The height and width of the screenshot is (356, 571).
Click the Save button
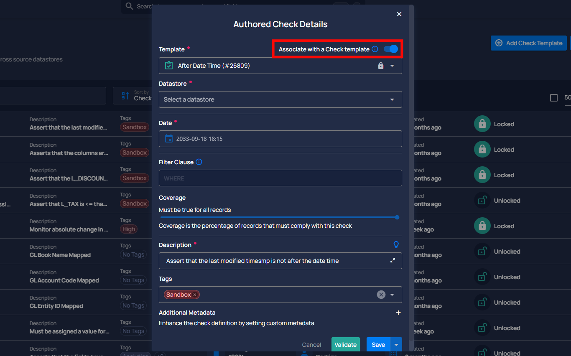(x=378, y=345)
